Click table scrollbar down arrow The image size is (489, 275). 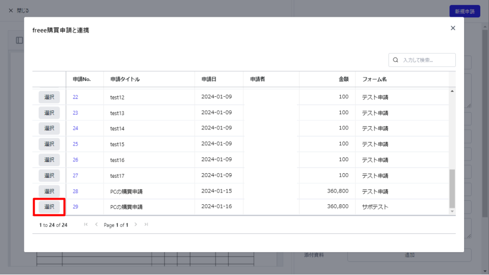[452, 211]
